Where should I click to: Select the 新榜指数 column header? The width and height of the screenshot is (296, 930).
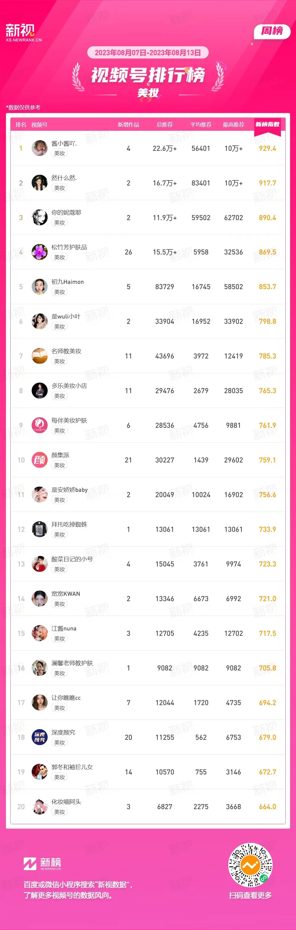pos(267,124)
